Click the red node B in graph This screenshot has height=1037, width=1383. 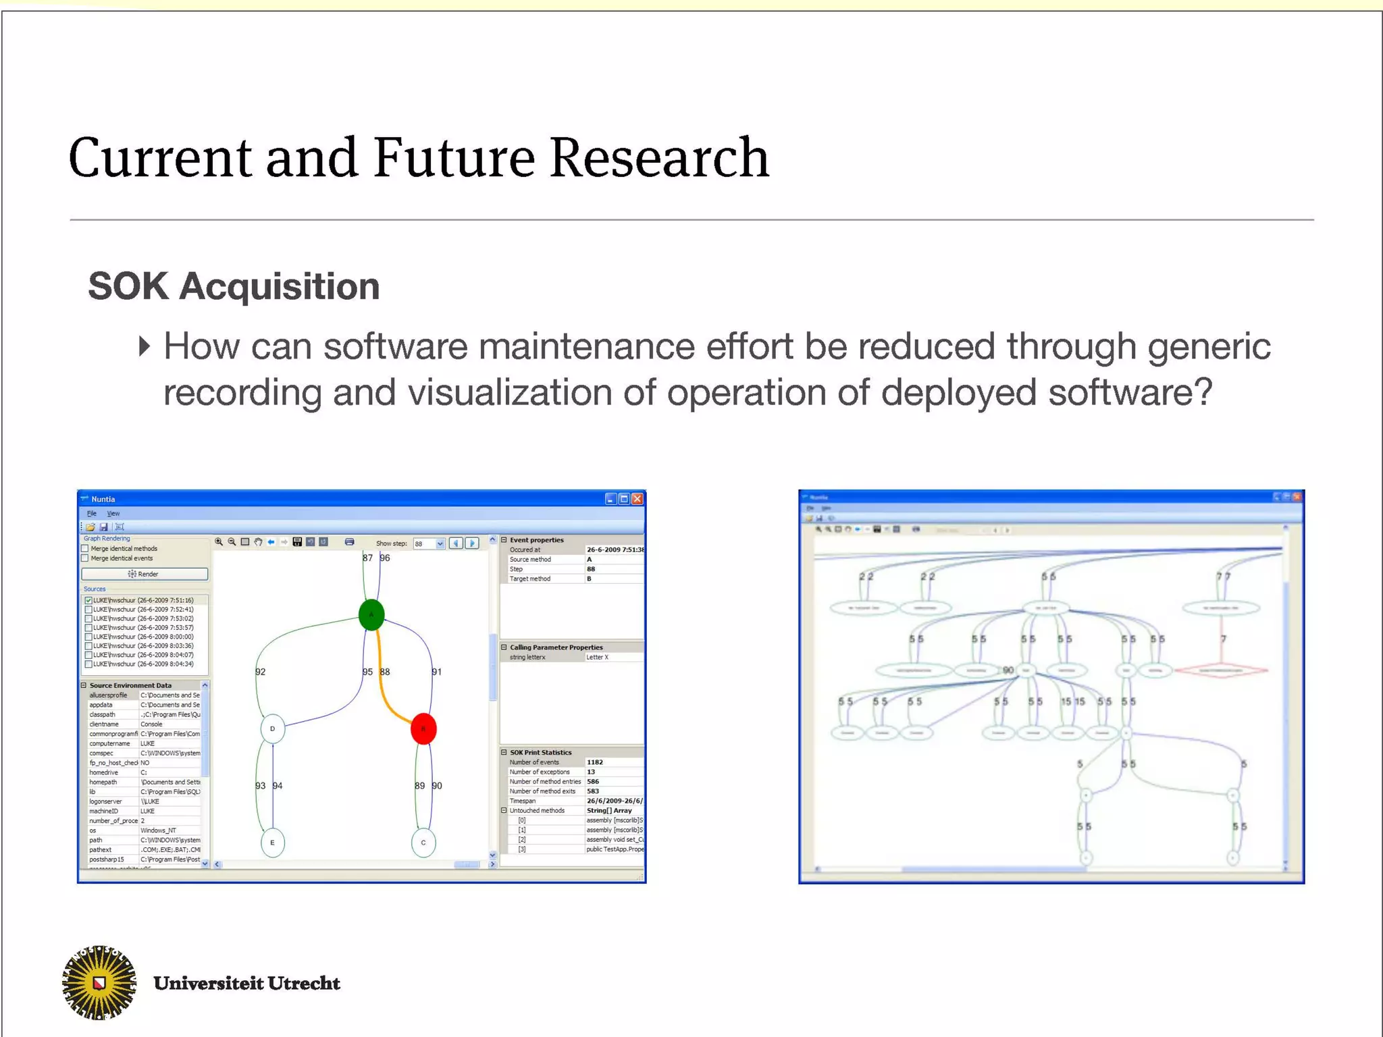coord(423,729)
